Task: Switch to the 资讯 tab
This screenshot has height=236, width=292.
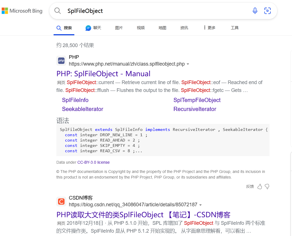Action: click(x=184, y=28)
